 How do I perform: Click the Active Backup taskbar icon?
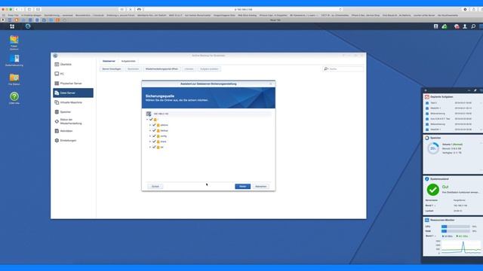28,26
